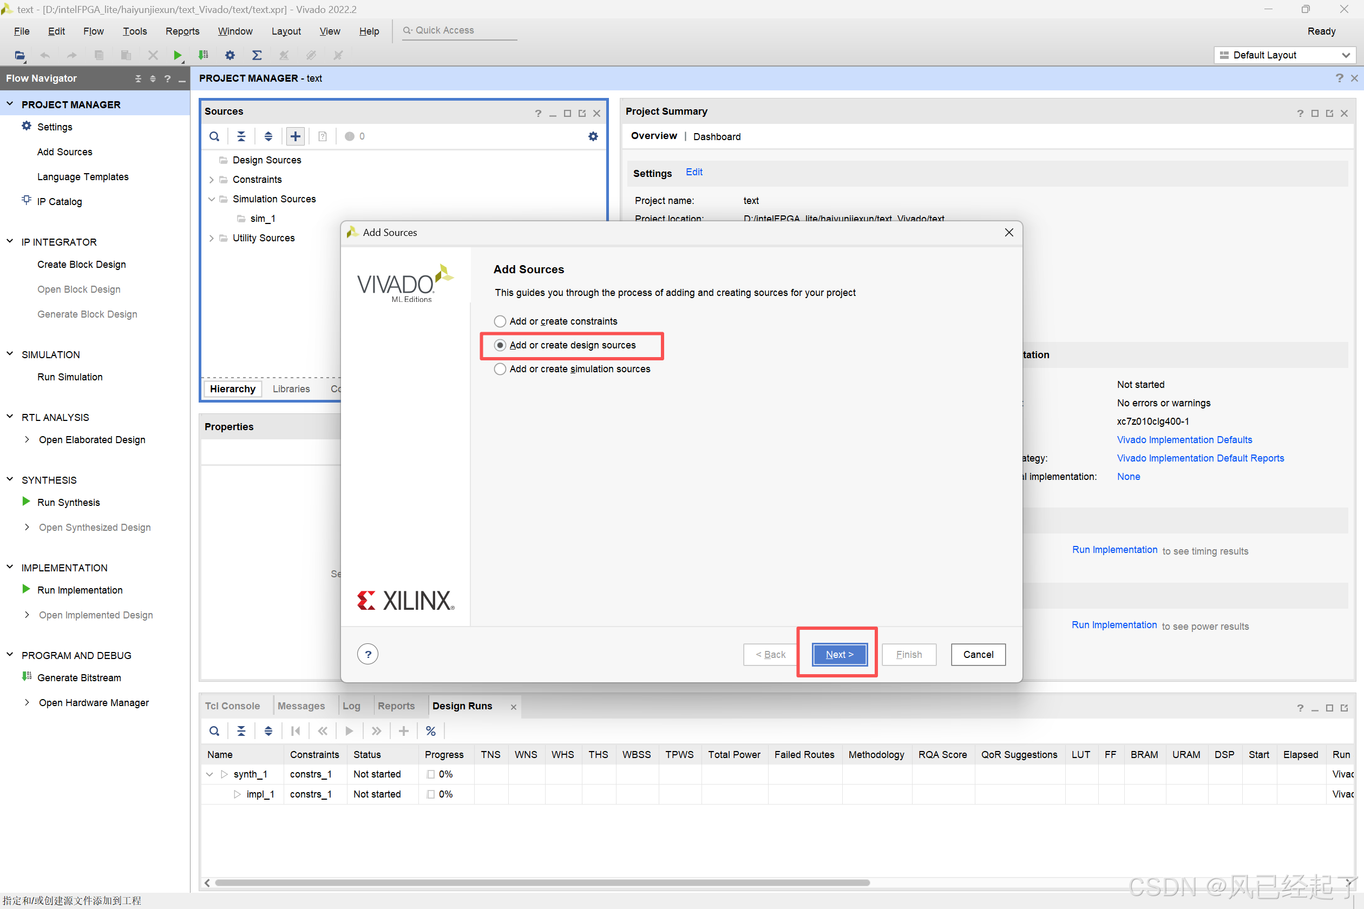Click the launch run play icon in Design Runs
Image resolution: width=1364 pixels, height=909 pixels.
(349, 730)
